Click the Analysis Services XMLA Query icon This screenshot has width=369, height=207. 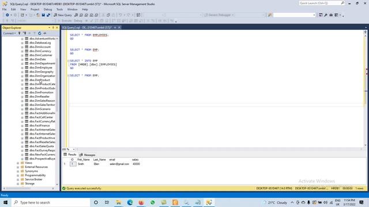click(91, 15)
